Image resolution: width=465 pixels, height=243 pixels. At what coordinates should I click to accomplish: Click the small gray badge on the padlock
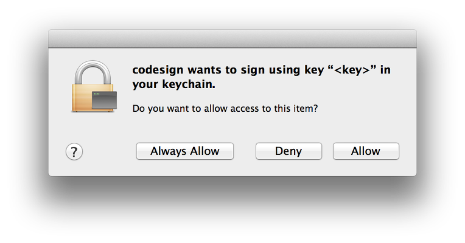[105, 100]
